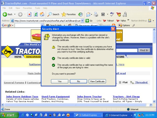Click the Find It! search button
The width and height of the screenshot is (157, 118).
[144, 50]
